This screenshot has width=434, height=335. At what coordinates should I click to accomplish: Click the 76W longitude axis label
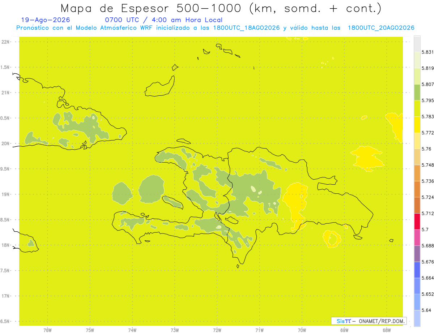tap(47, 330)
